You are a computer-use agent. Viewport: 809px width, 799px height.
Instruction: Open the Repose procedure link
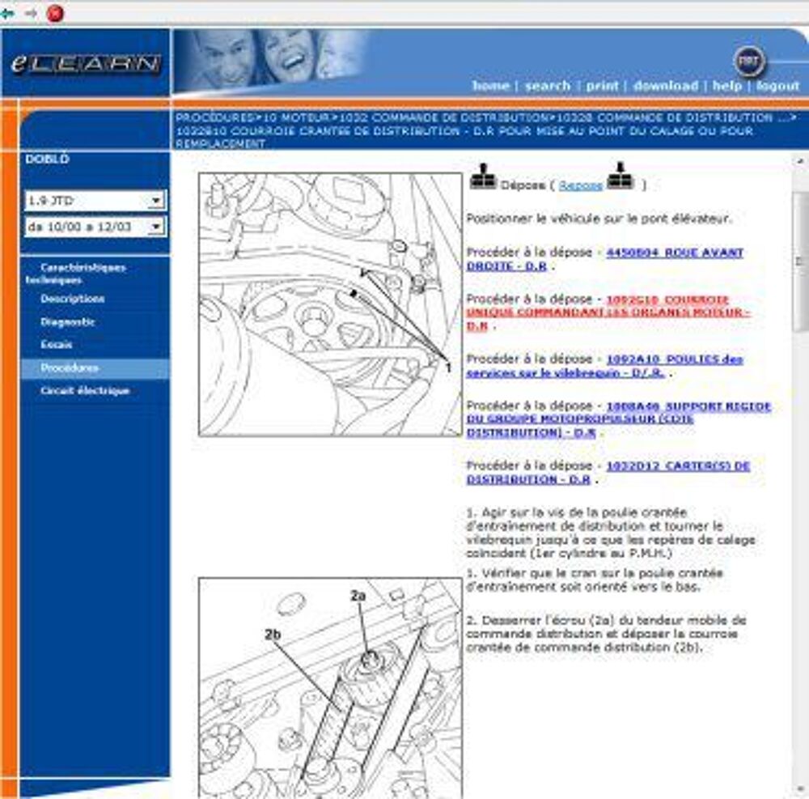pyautogui.click(x=581, y=185)
